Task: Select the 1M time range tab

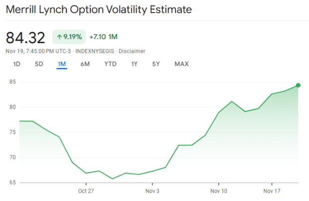Action: 62,64
